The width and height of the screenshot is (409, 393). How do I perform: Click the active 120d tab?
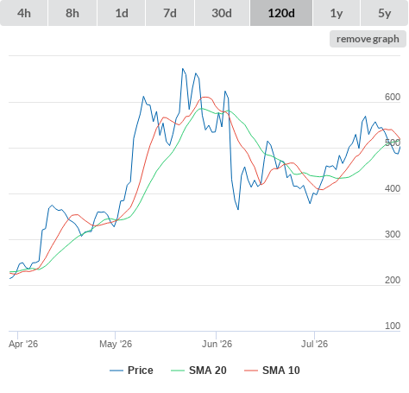(x=281, y=13)
